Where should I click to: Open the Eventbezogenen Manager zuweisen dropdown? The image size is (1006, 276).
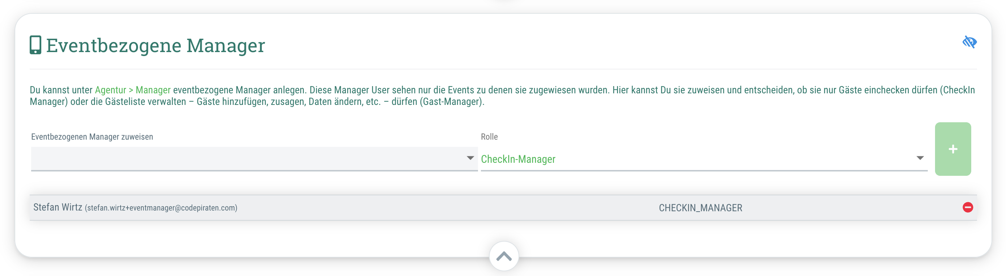coord(254,159)
